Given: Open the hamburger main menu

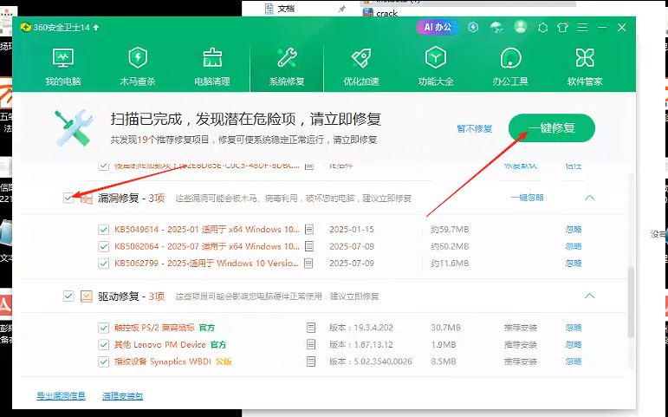Looking at the screenshot, I should 582,28.
